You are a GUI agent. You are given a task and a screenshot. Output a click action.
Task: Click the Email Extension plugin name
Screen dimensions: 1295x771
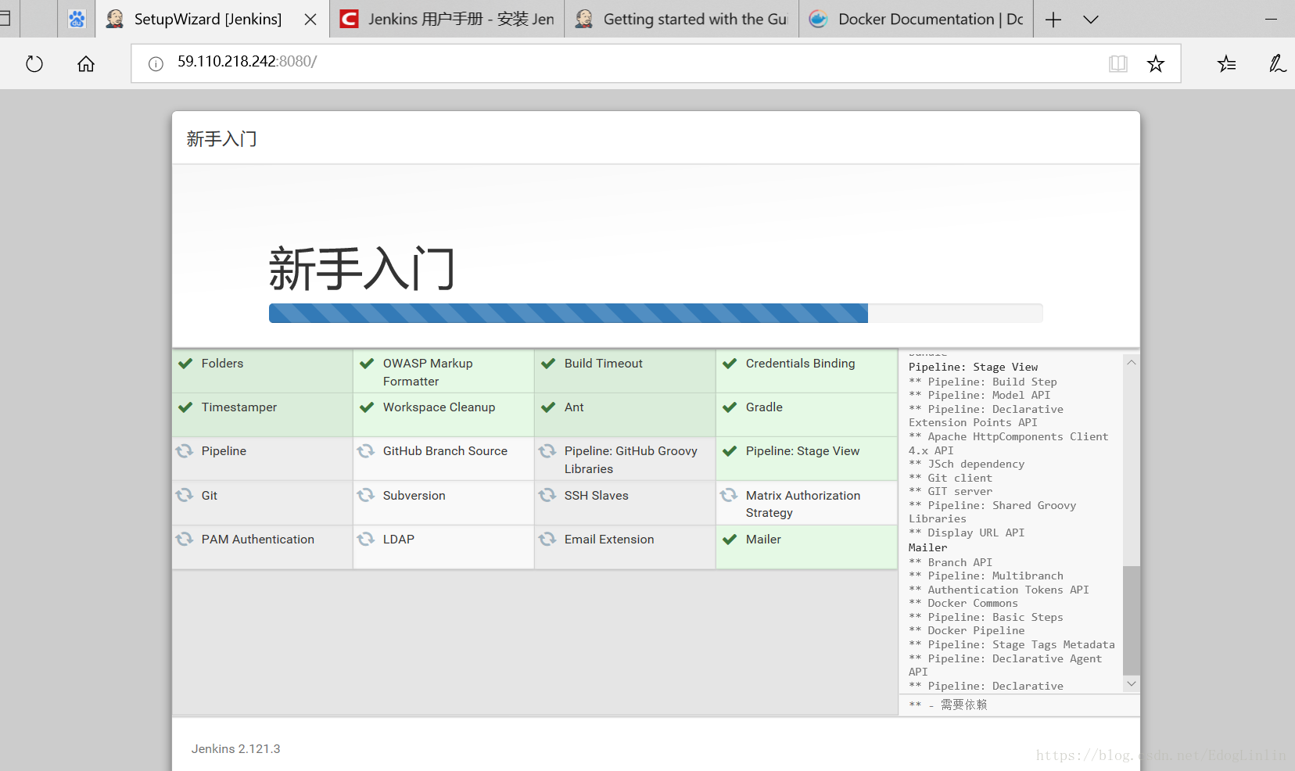[609, 540]
